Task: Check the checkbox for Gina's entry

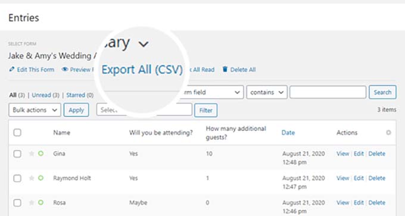Action: 17,154
